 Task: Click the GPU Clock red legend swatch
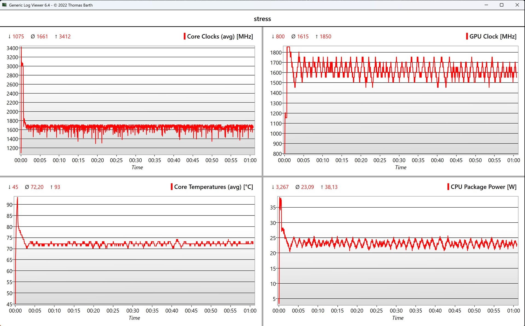(467, 36)
